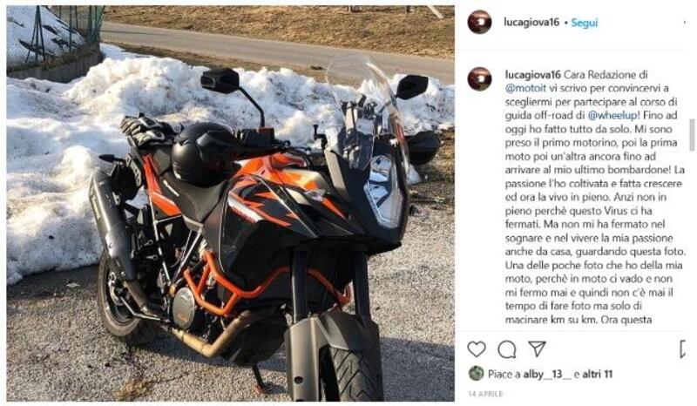Follow lucagiova16 with Segui link
This screenshot has width=697, height=406.
[584, 23]
